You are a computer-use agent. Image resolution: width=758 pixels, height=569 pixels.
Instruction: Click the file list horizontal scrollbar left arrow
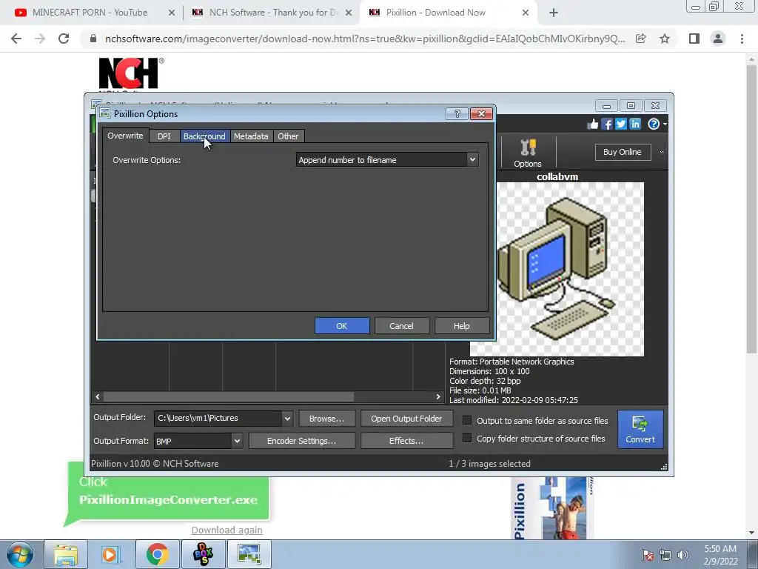[x=98, y=397]
